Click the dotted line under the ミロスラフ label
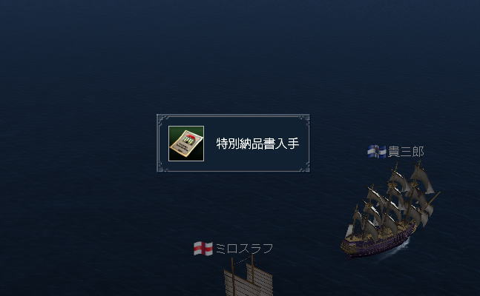 coord(242,260)
